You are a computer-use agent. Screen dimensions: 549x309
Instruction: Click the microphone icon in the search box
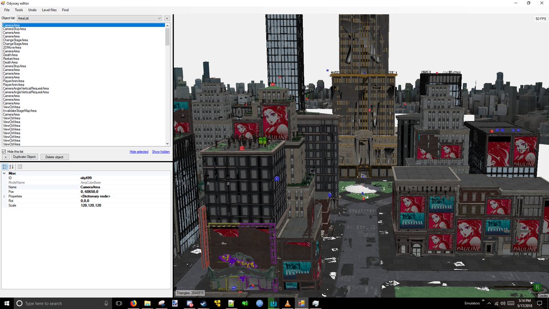pos(106,303)
